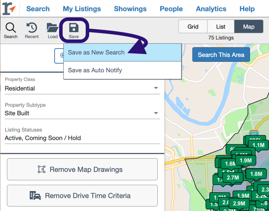Switch to List view

[221, 26]
